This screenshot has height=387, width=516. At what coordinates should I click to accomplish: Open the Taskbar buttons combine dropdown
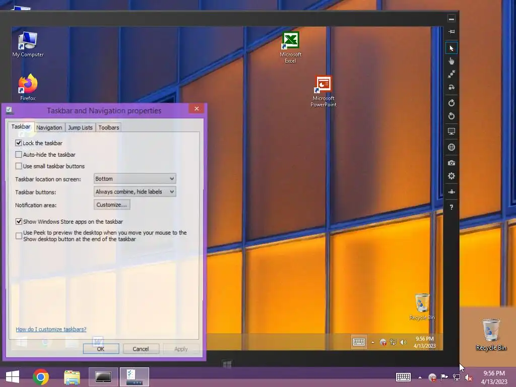coord(135,191)
